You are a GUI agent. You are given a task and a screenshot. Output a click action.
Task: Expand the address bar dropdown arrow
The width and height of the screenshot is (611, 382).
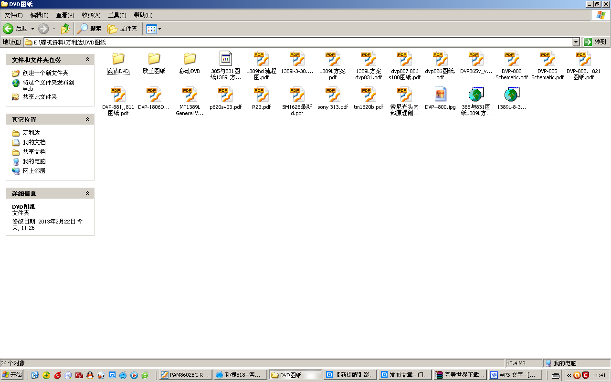pos(576,42)
